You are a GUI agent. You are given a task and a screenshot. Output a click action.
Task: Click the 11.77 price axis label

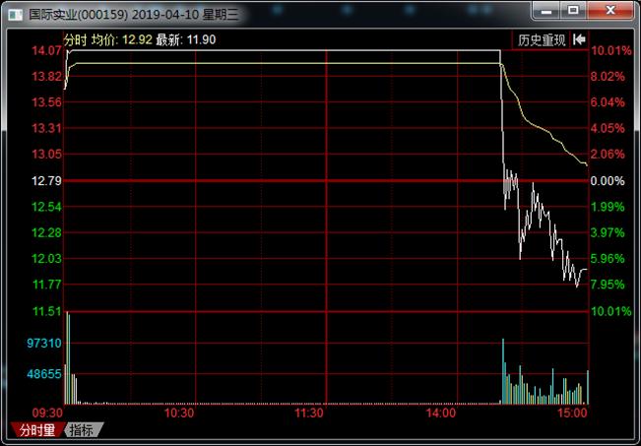coord(46,285)
